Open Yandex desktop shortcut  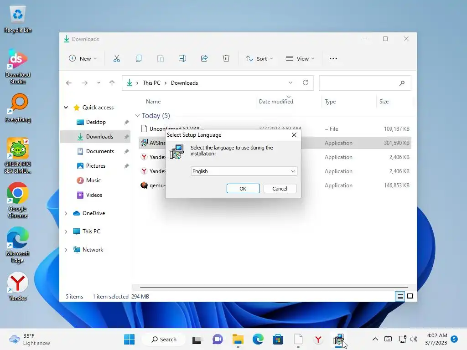(18, 286)
